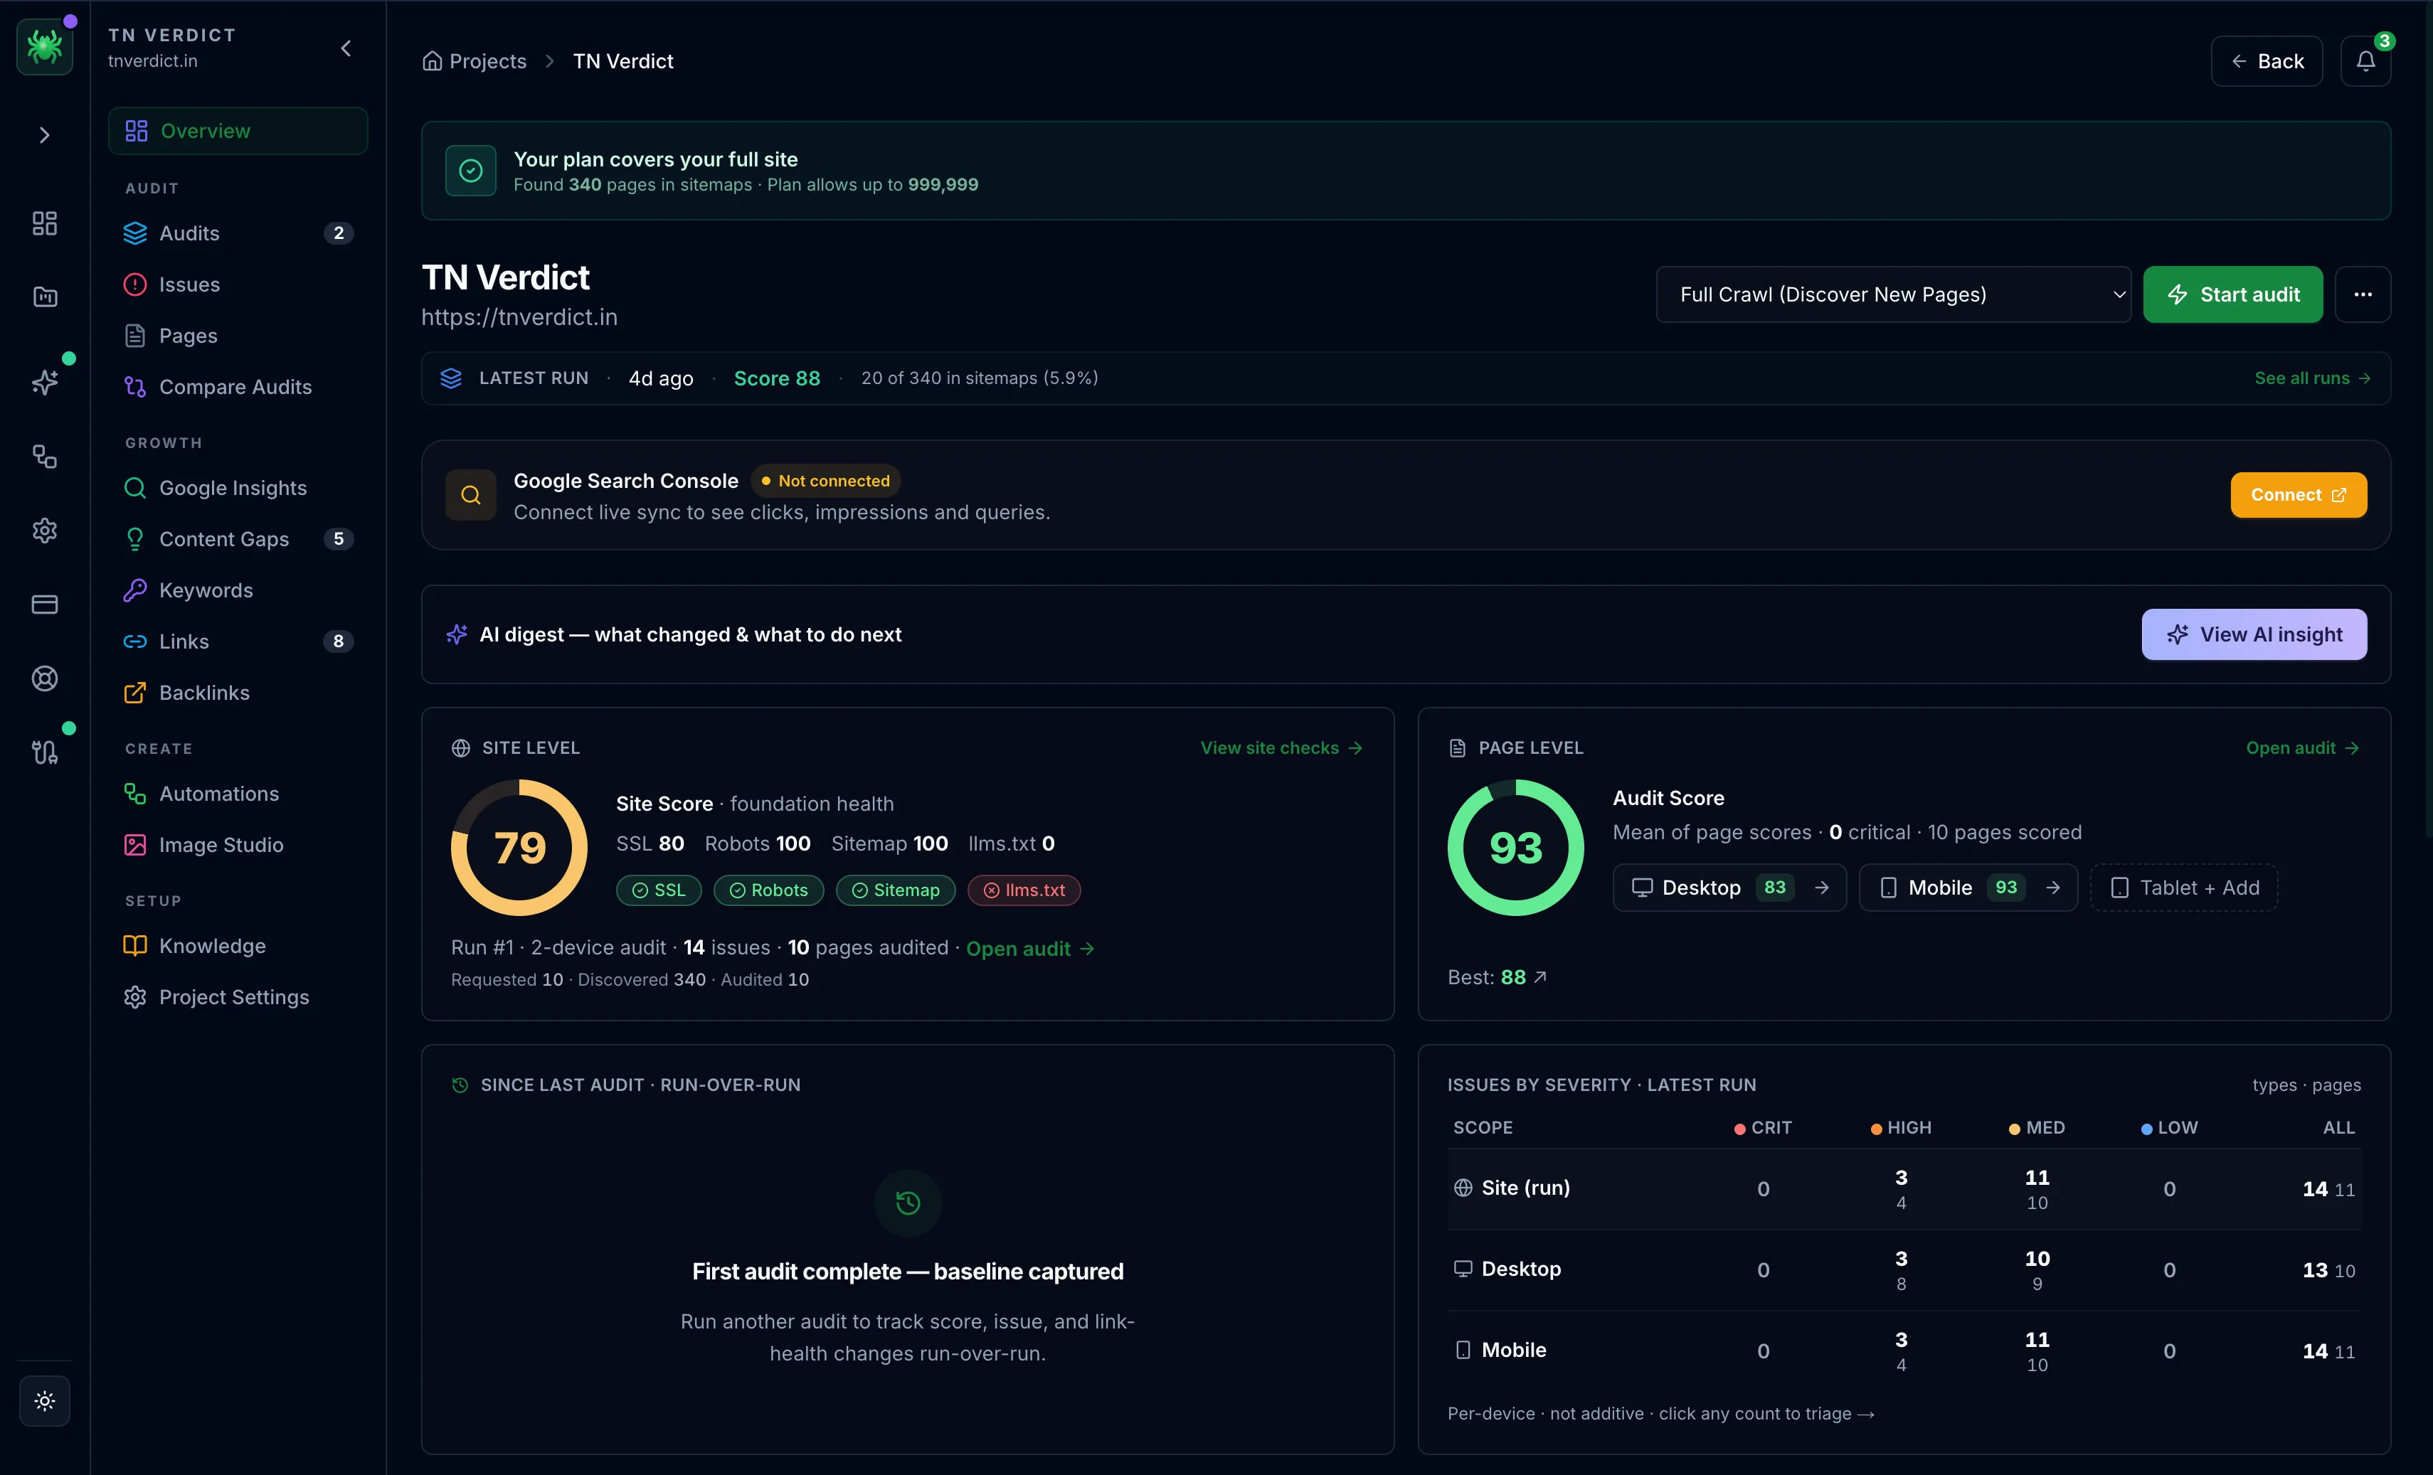The height and width of the screenshot is (1475, 2433).
Task: Click the Robots check badge
Action: click(x=768, y=890)
